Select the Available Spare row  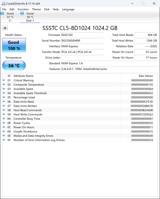click(78, 89)
